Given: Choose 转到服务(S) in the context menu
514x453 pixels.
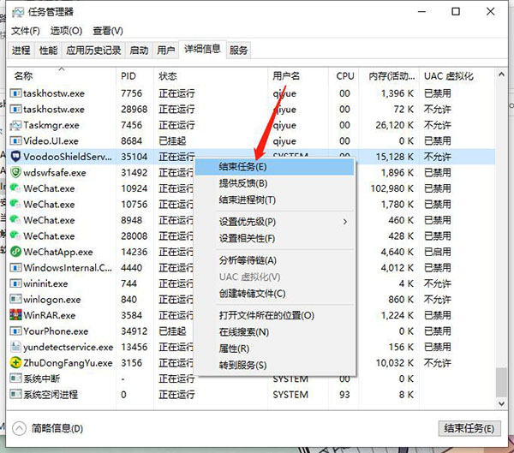Looking at the screenshot, I should tap(275, 365).
